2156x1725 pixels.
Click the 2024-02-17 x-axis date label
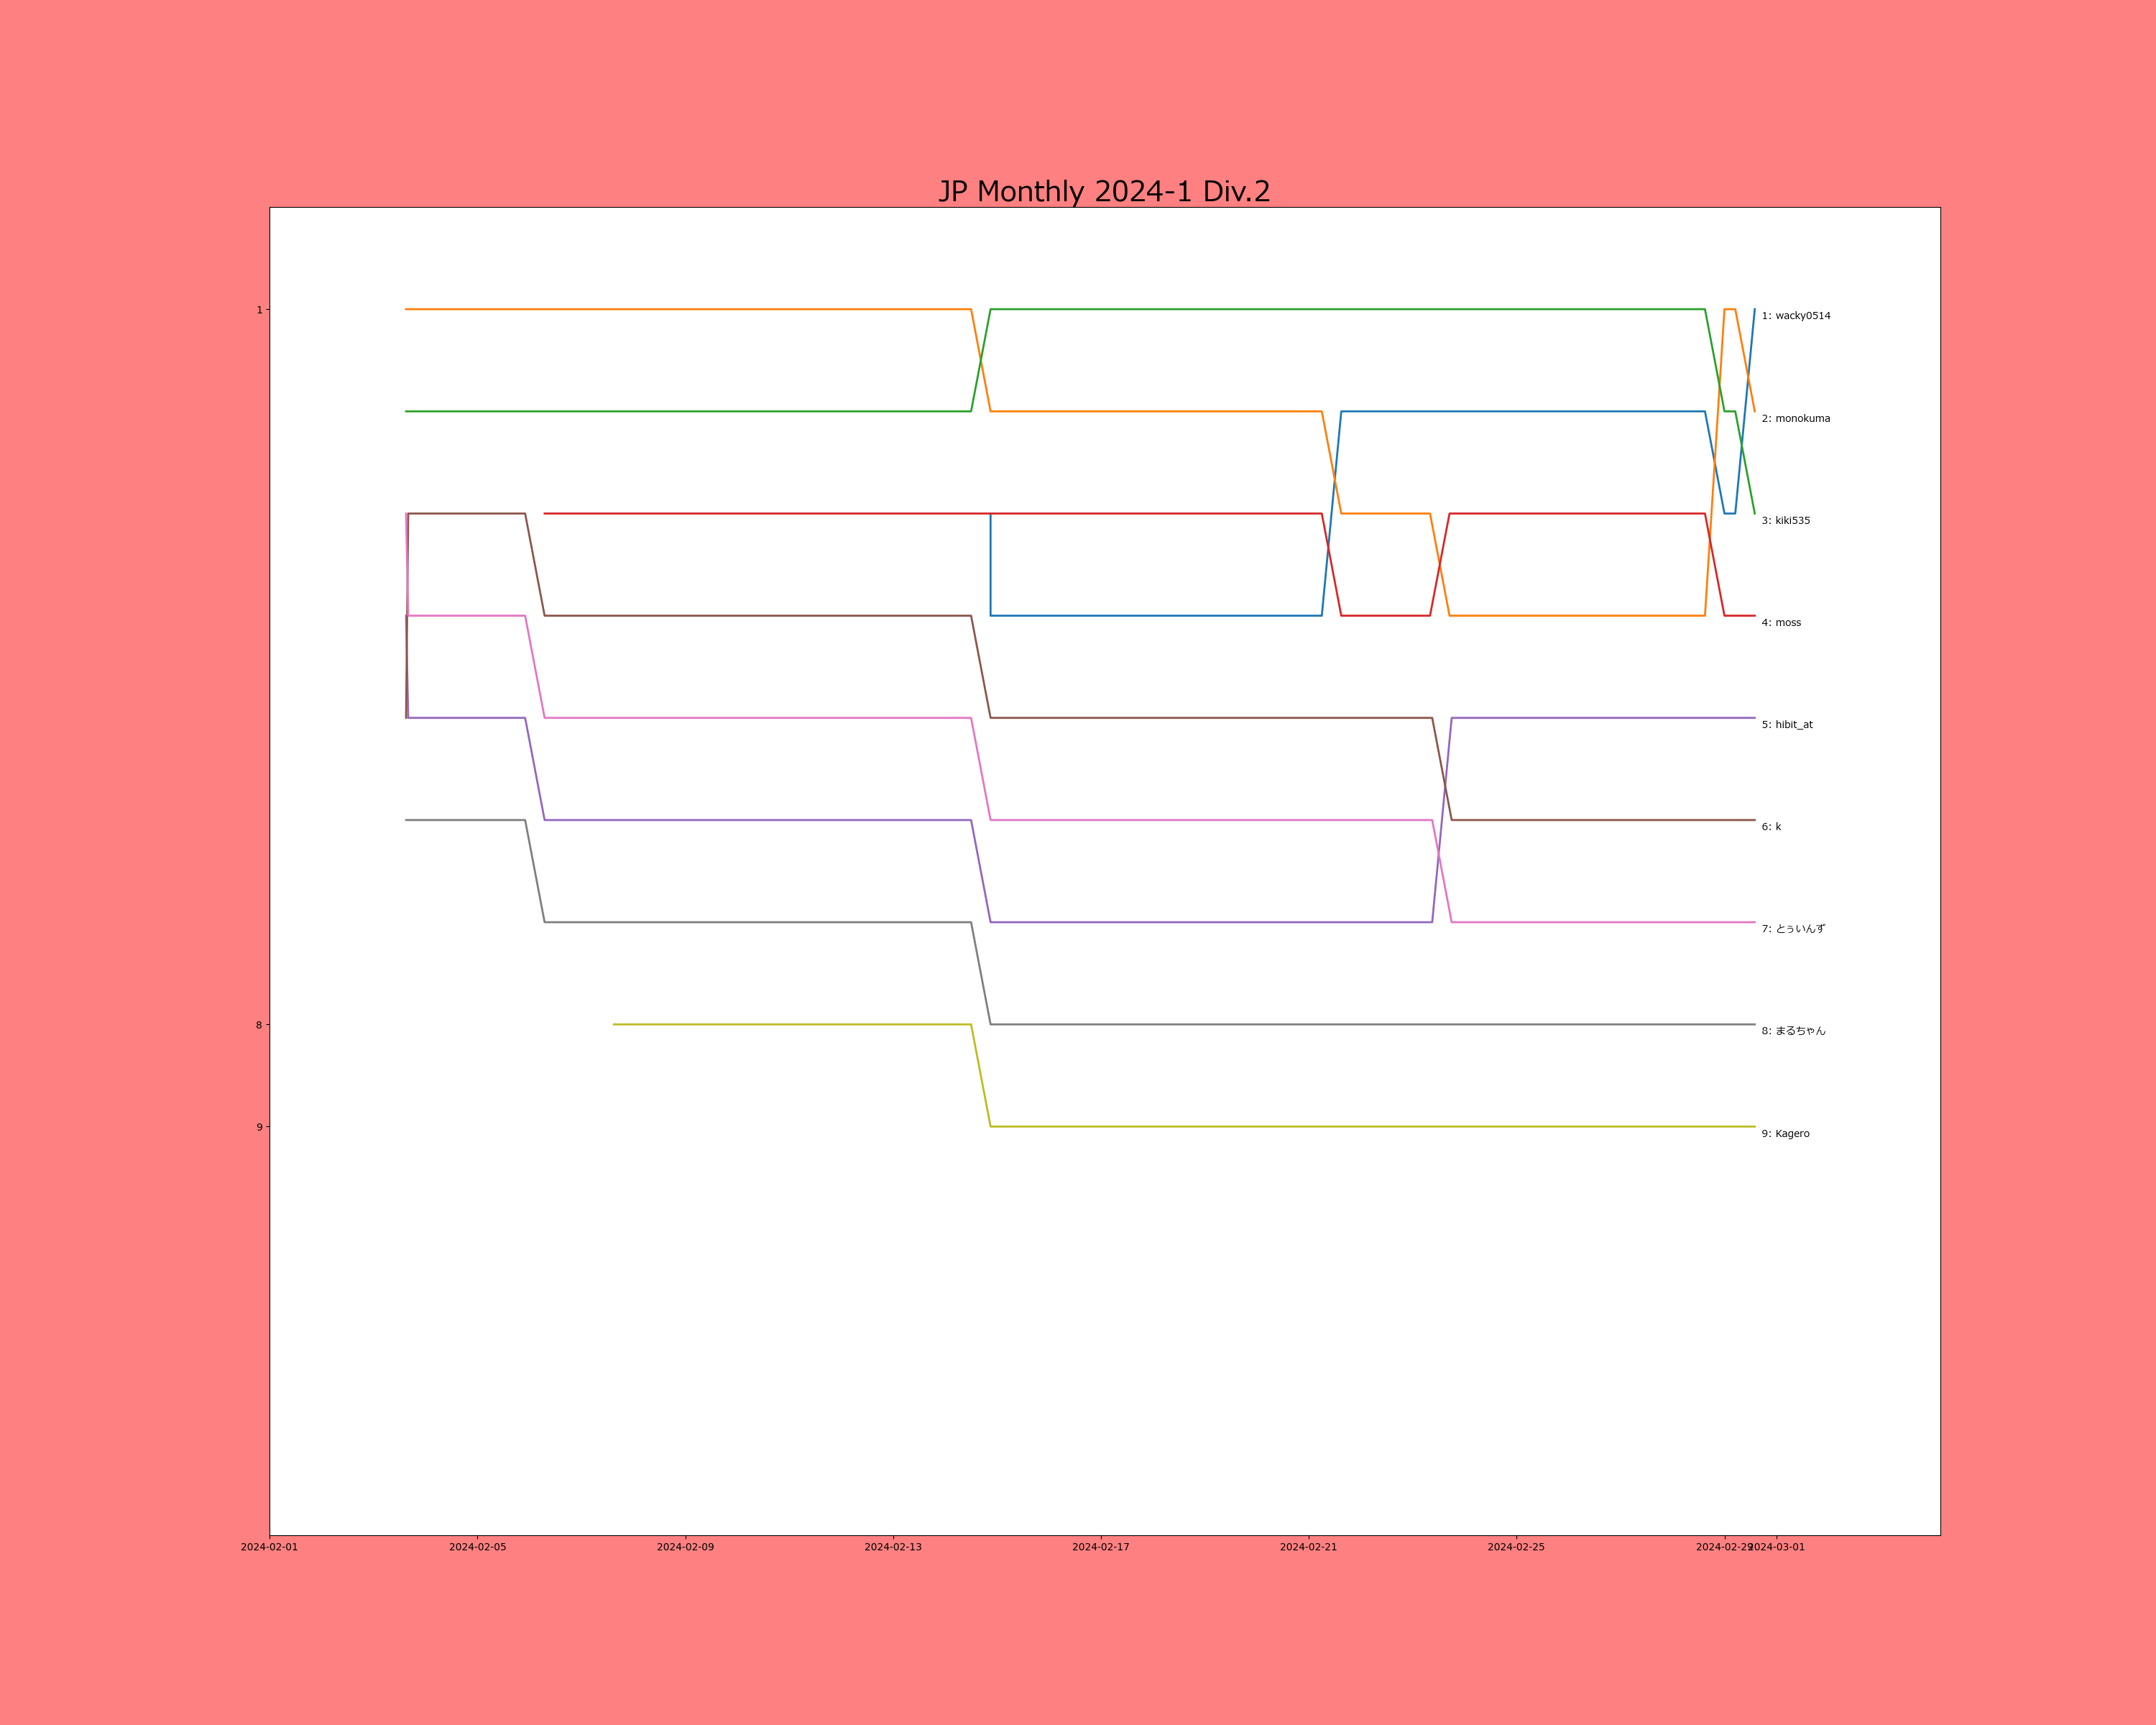tap(1100, 1547)
